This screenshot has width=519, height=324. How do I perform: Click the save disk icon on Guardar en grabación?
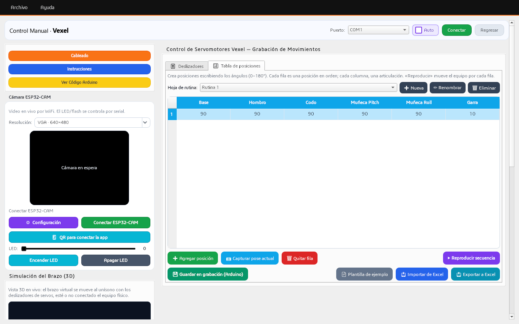pyautogui.click(x=175, y=274)
